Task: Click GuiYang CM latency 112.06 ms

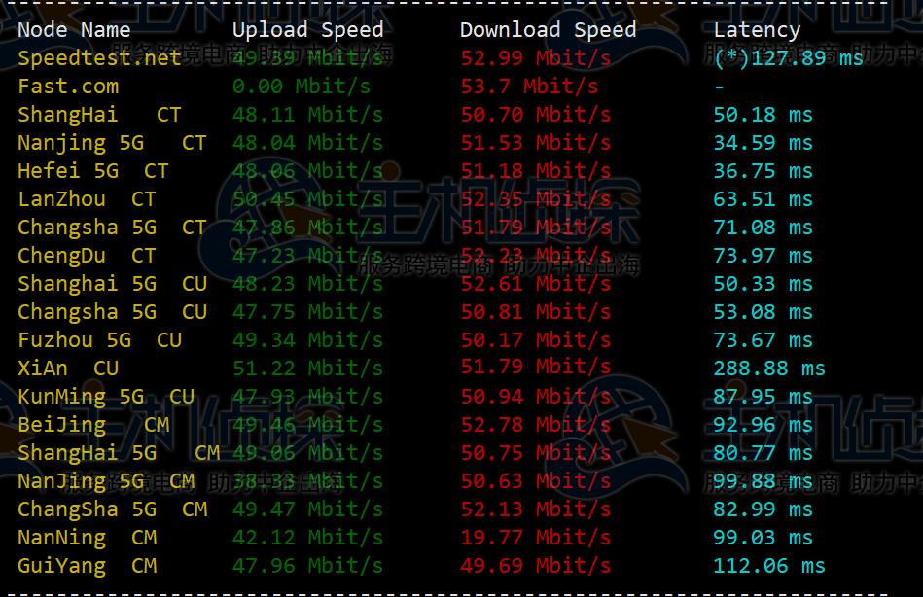Action: (769, 566)
